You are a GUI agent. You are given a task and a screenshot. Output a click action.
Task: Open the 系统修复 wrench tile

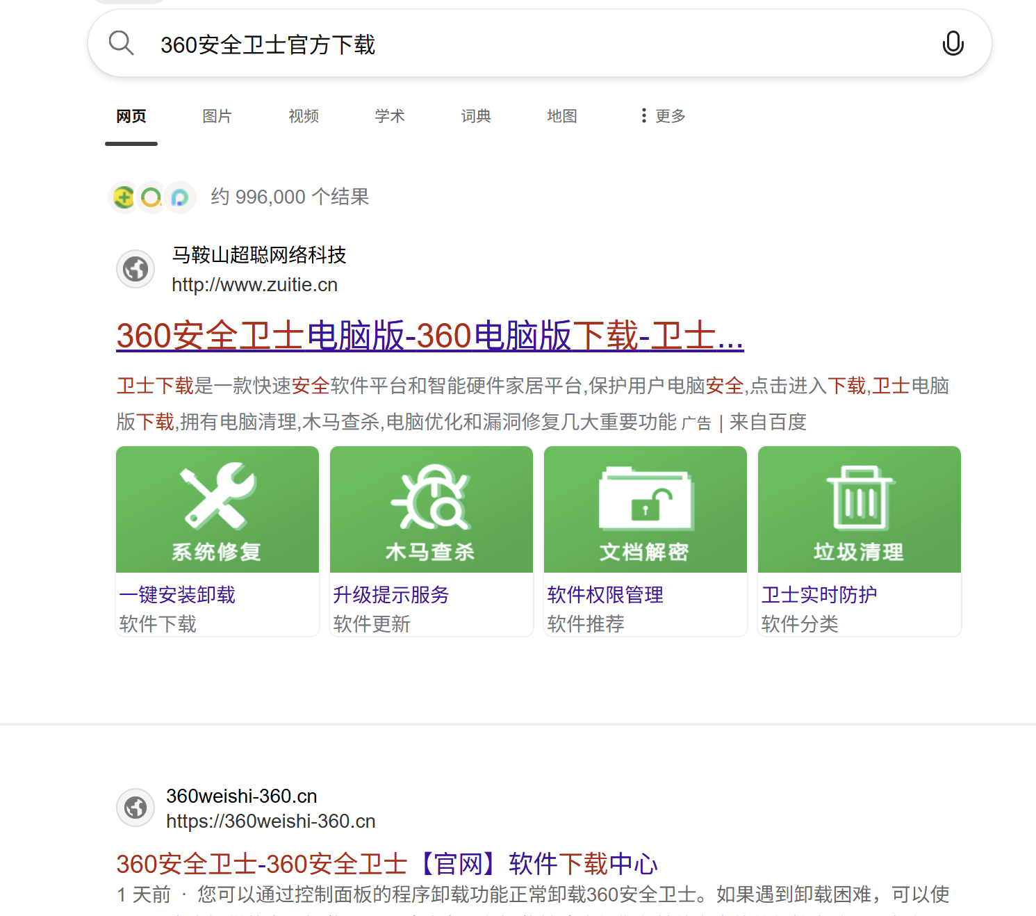click(217, 509)
